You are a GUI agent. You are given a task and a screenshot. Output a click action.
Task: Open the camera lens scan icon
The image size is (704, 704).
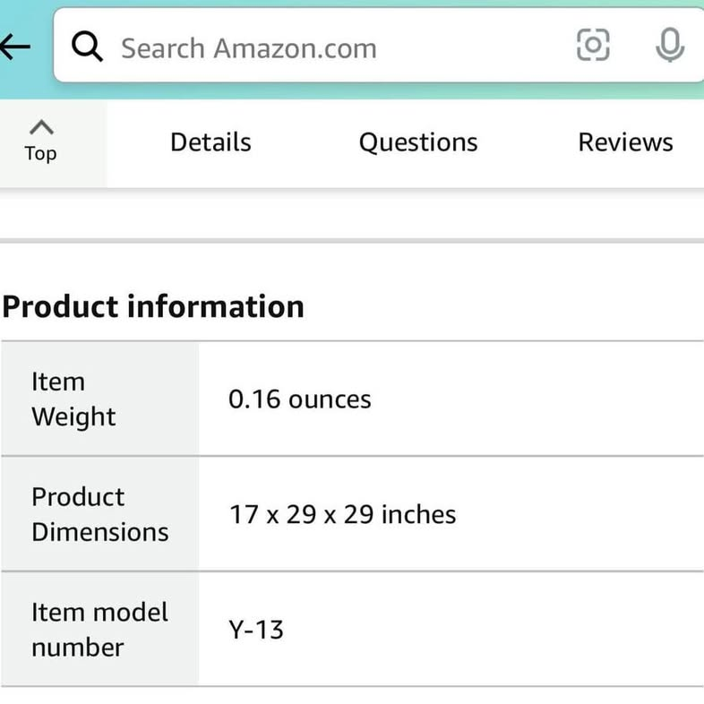click(x=593, y=45)
